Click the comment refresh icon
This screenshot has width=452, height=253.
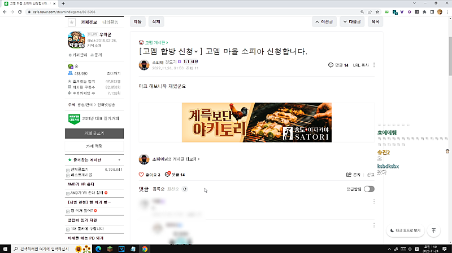point(185,189)
